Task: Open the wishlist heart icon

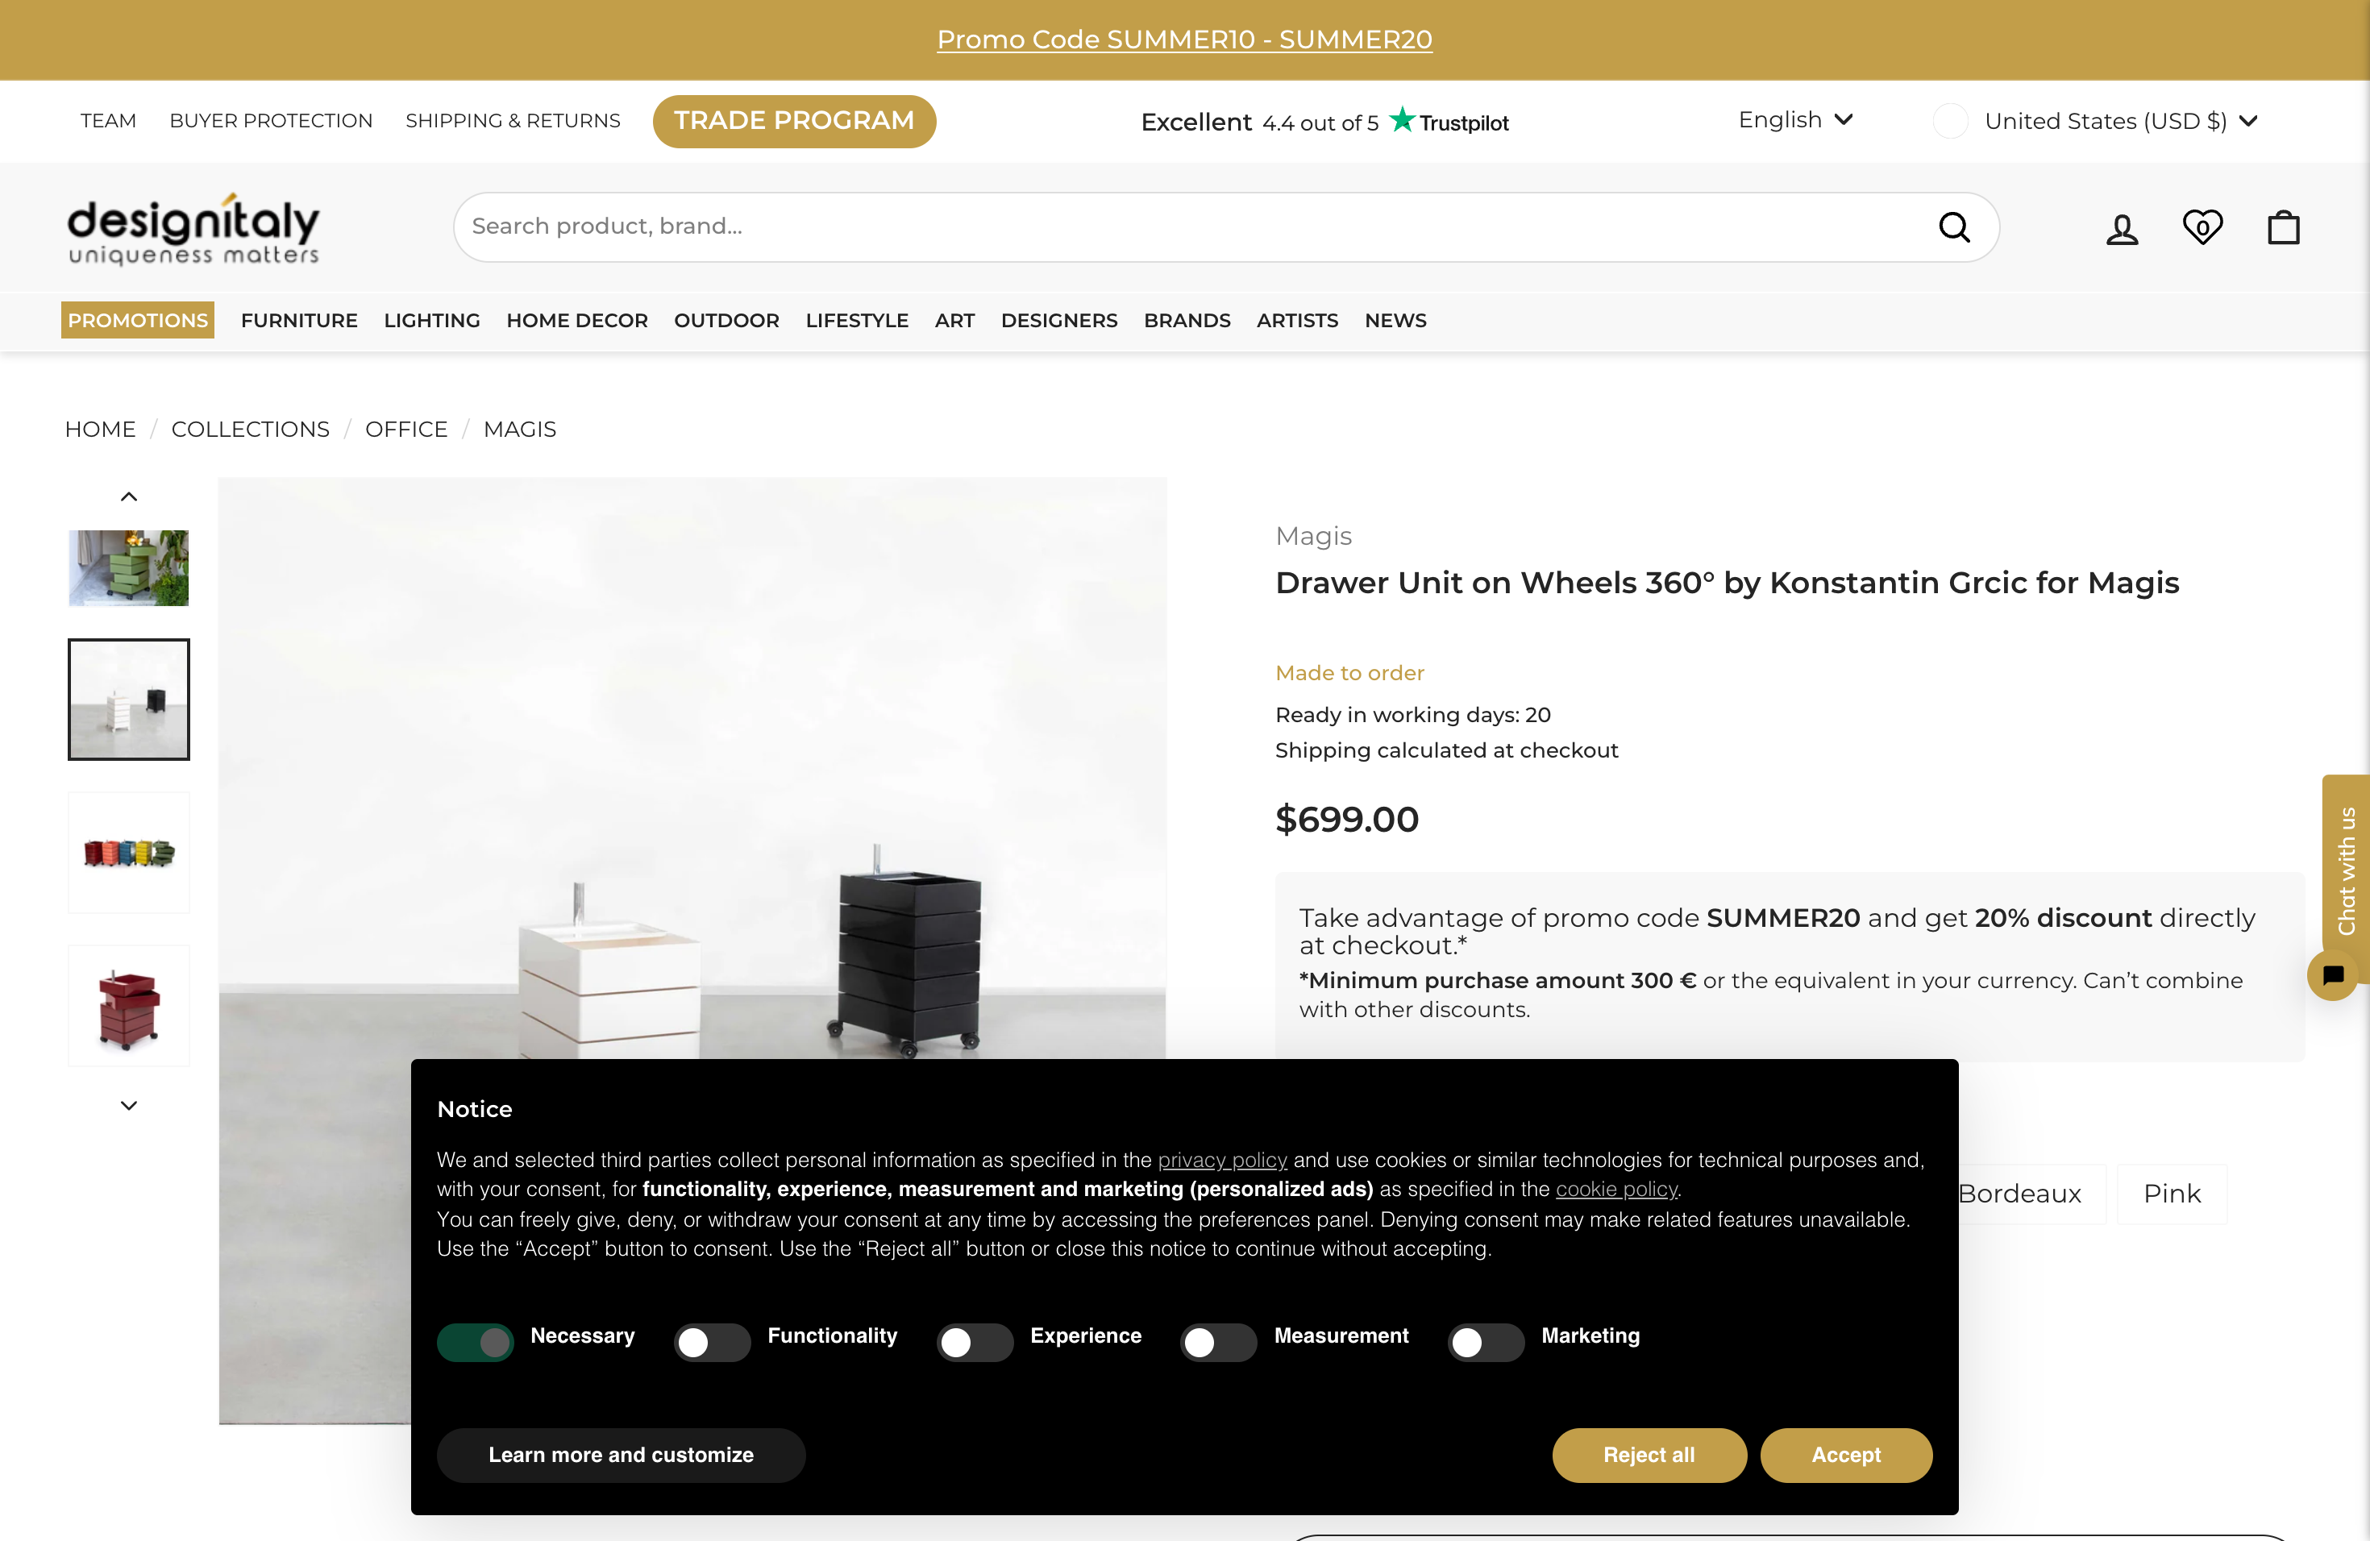Action: click(x=2202, y=227)
